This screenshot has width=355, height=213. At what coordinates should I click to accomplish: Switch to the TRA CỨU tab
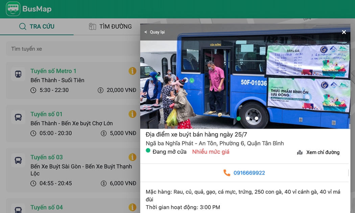[37, 26]
